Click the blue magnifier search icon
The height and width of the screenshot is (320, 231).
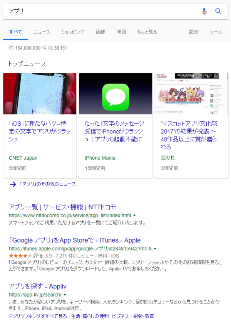(218, 11)
